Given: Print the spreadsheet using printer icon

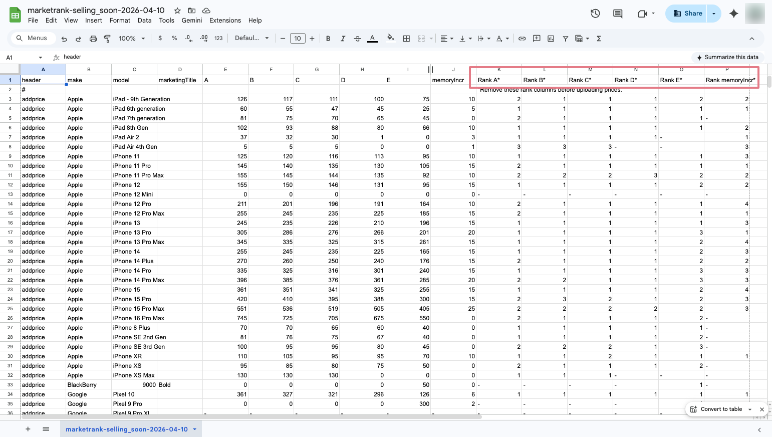Looking at the screenshot, I should [93, 39].
